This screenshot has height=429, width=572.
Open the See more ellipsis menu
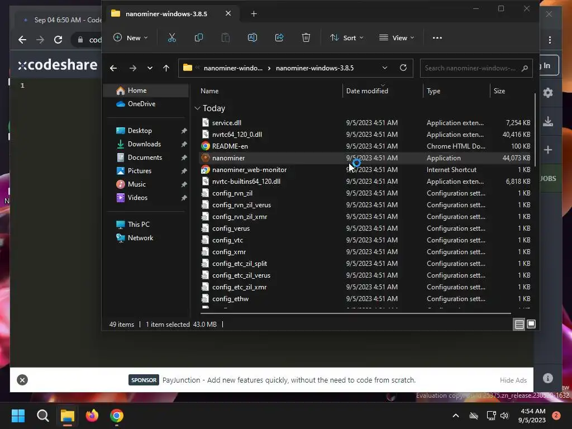coord(437,37)
